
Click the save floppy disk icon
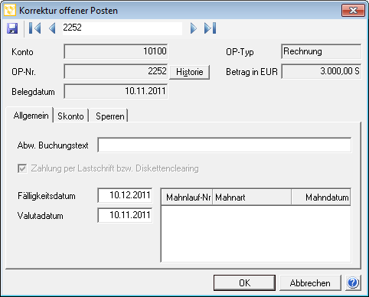[12, 28]
